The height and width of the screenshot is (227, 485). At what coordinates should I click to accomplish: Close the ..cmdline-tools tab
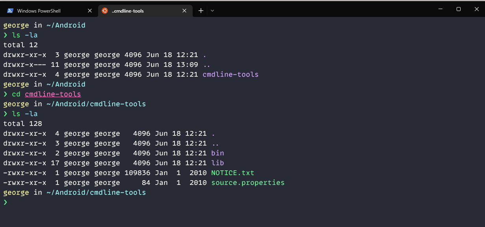coord(184,11)
